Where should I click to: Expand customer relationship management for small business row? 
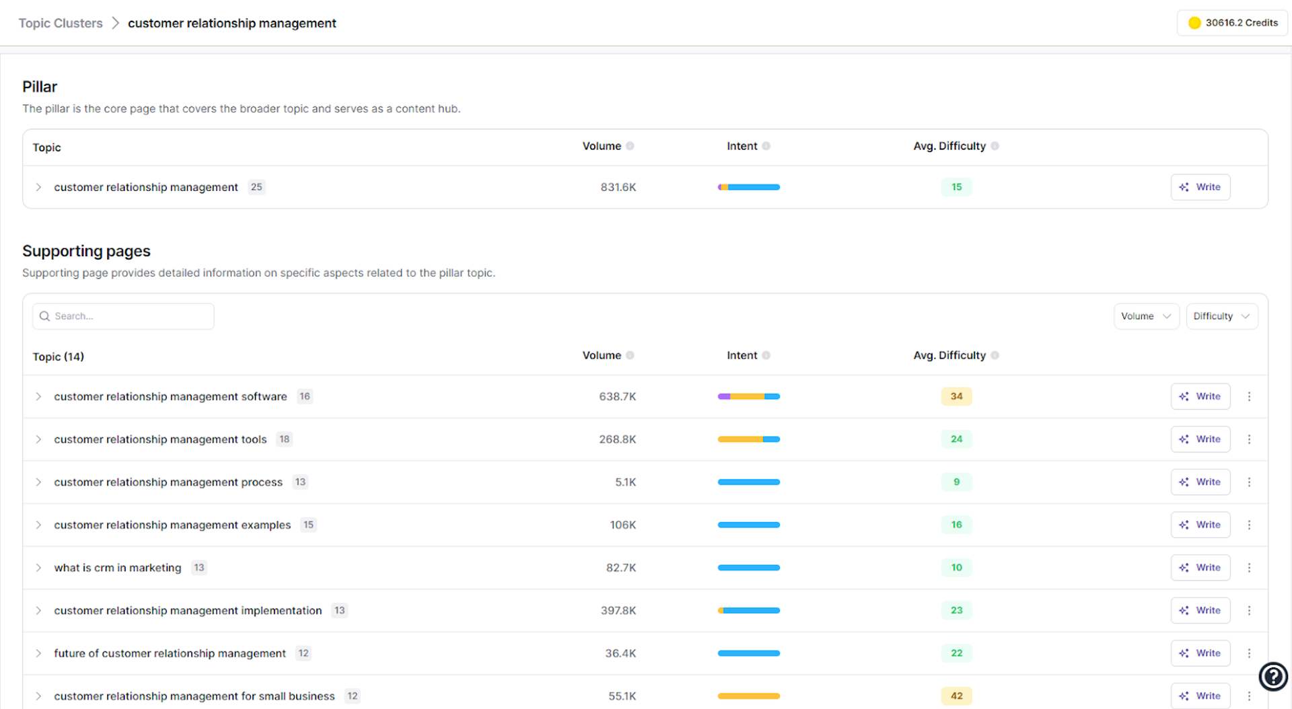(x=38, y=696)
